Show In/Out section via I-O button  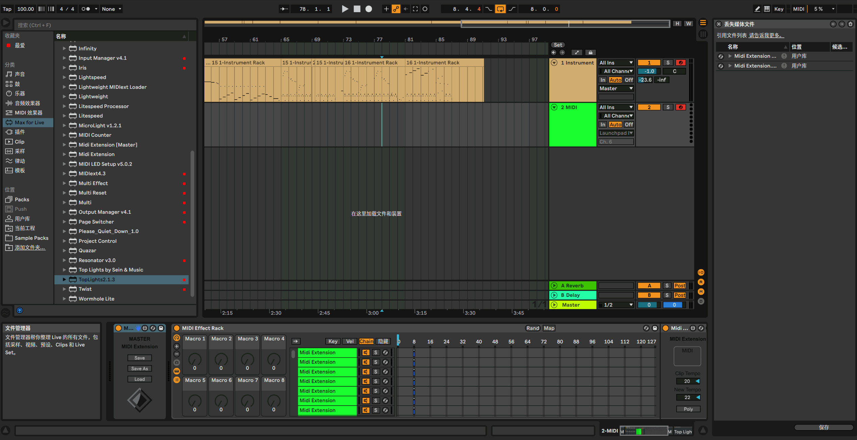click(x=701, y=273)
